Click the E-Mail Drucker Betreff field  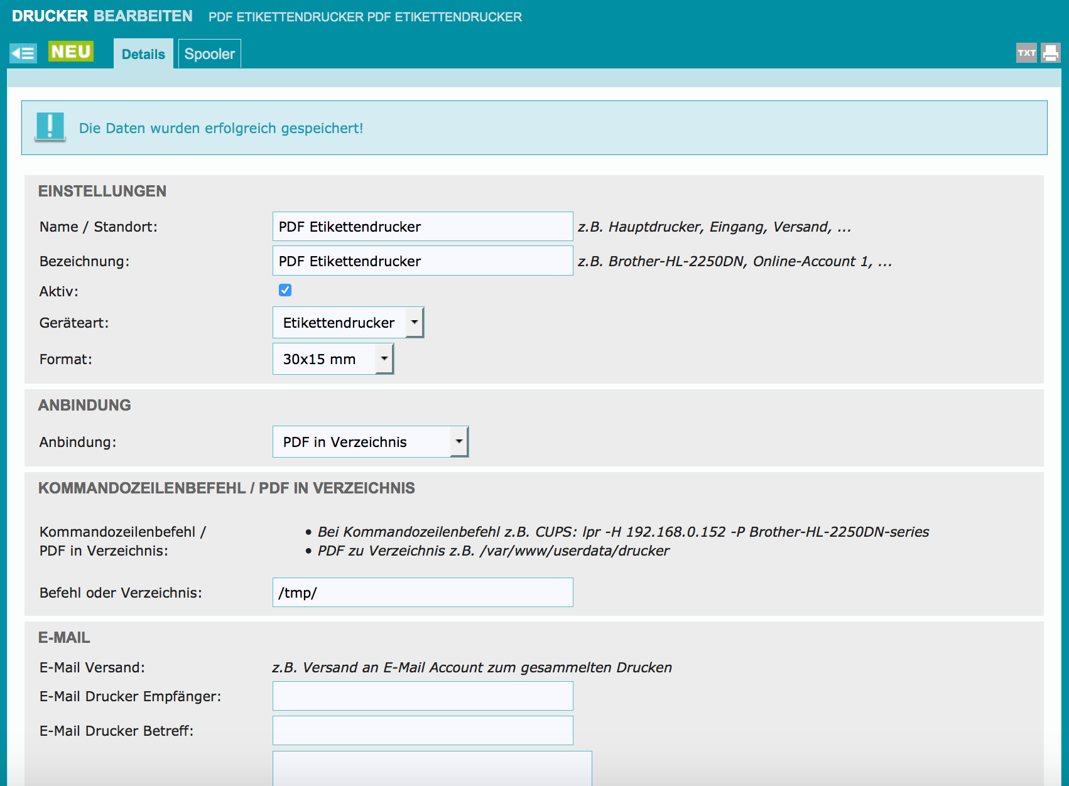tap(423, 731)
